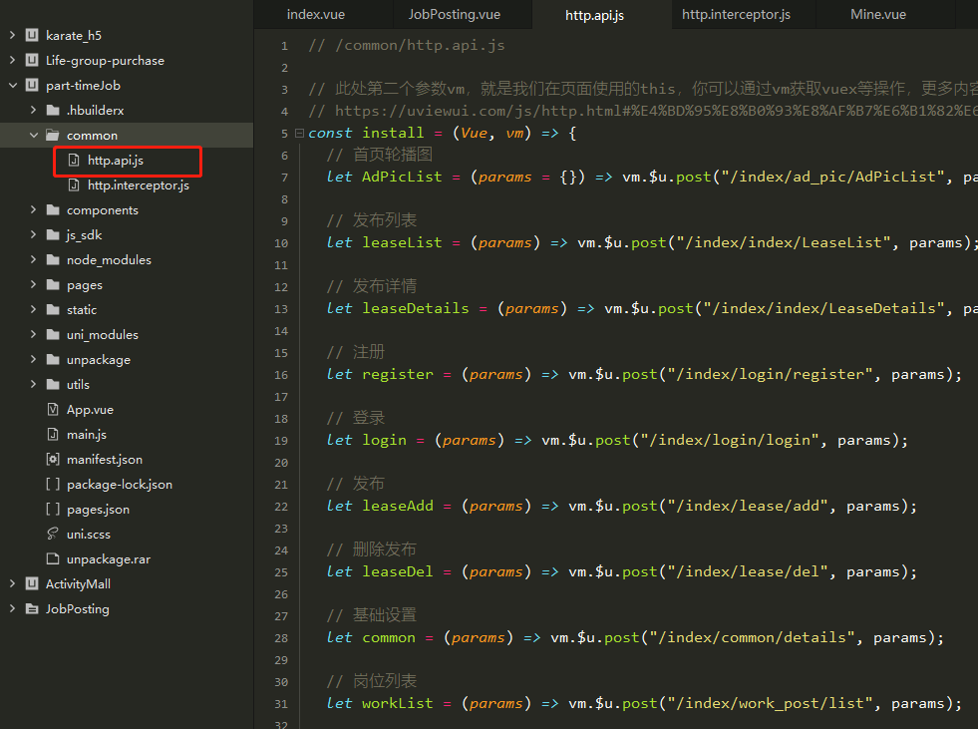The height and width of the screenshot is (729, 978).
Task: Click the http.interceptor.js file icon in tree
Action: click(74, 185)
